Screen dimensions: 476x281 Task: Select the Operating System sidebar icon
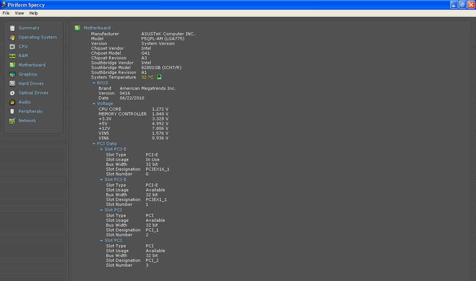pyautogui.click(x=12, y=37)
